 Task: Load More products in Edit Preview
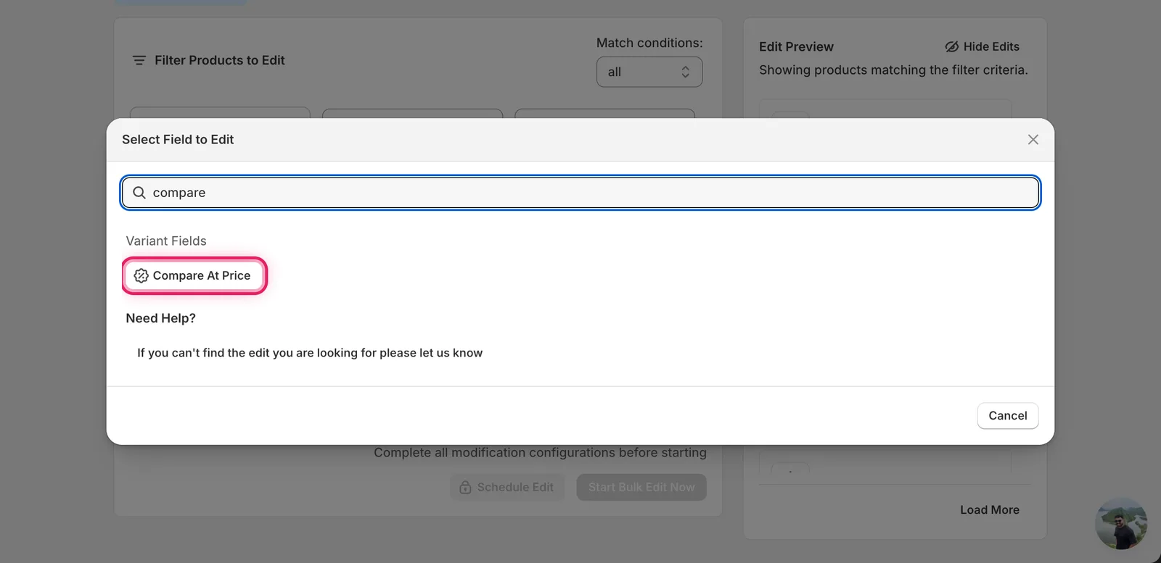tap(990, 510)
